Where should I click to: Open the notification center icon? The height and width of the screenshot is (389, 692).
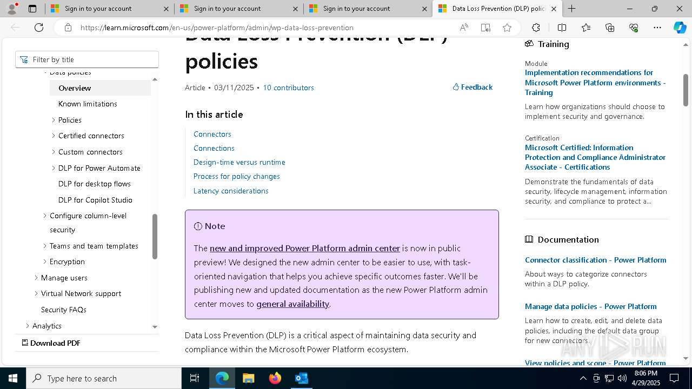(674, 378)
